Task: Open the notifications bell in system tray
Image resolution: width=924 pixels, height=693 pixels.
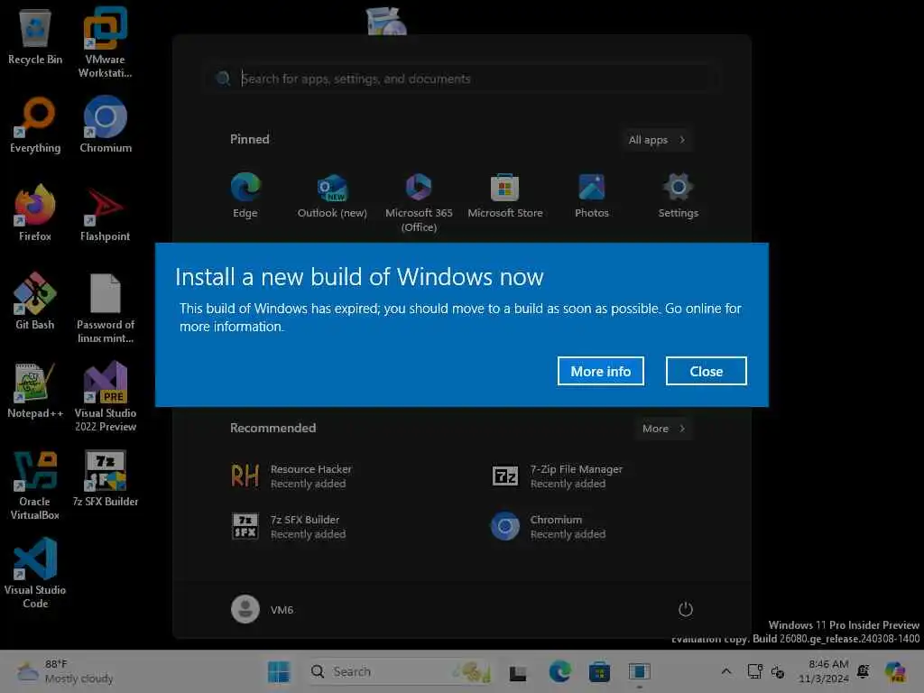Action: (864, 671)
